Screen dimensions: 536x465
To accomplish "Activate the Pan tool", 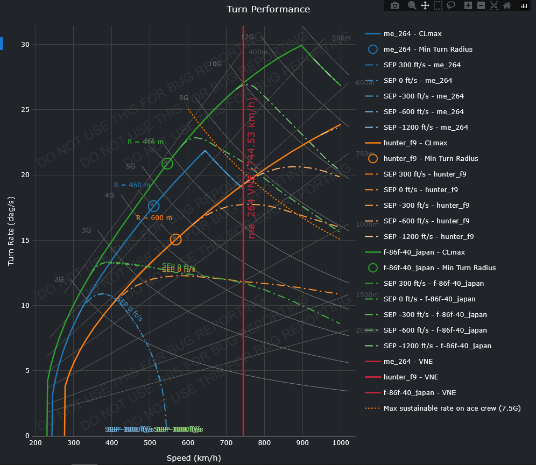I will point(425,5).
